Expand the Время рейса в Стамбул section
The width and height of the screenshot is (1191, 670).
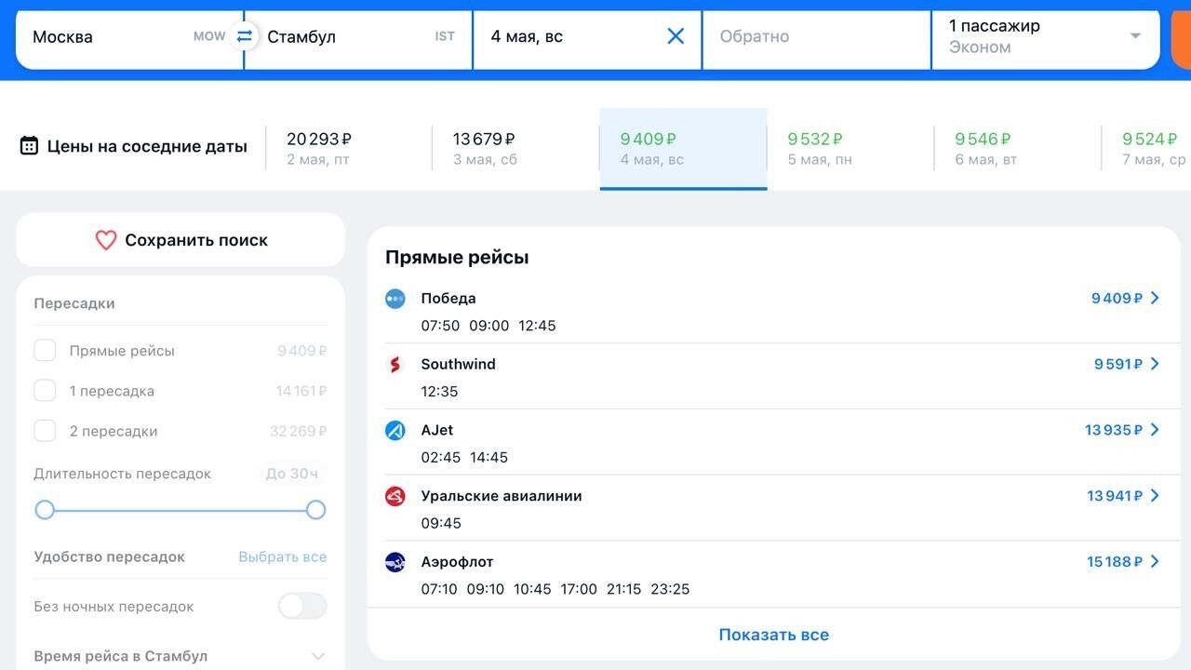[x=318, y=656]
